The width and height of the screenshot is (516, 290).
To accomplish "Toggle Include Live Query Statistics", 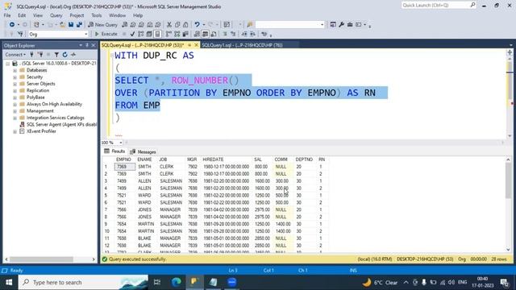I will (x=177, y=34).
